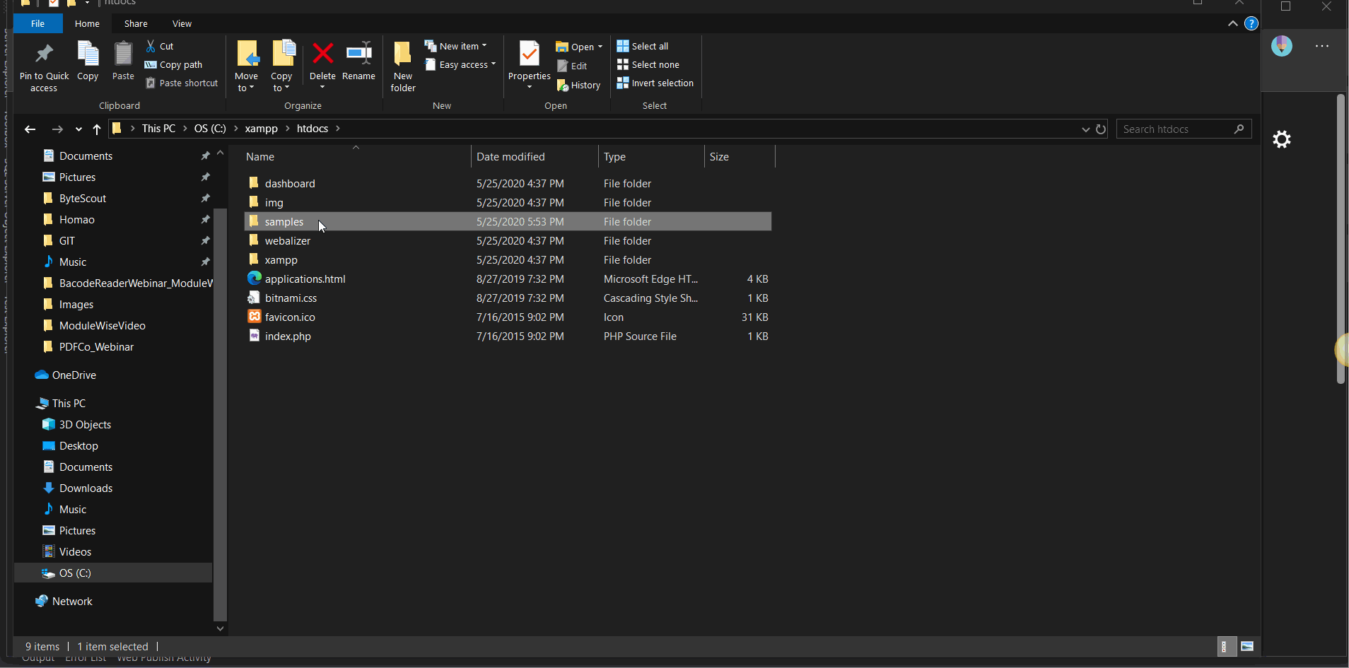Click the navigation pane scrollbar down arrow
This screenshot has height=668, width=1349.
point(220,628)
